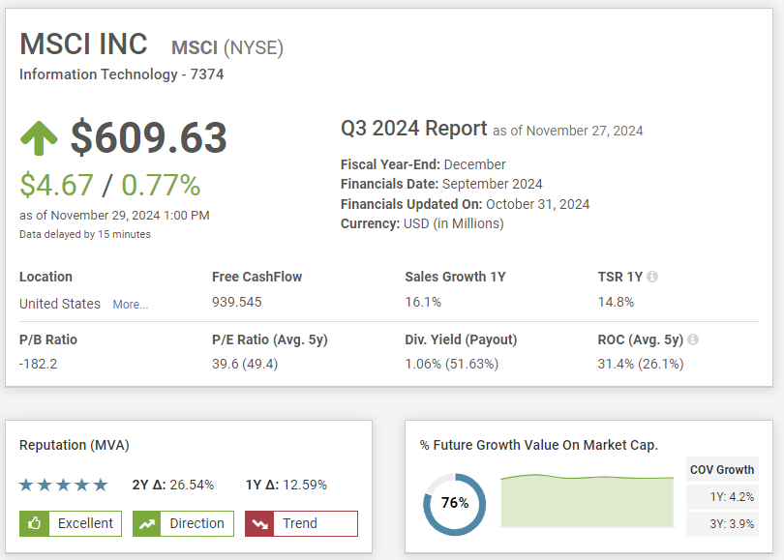This screenshot has width=784, height=560.
Task: Click the Reputation (MVA) heading
Action: click(x=74, y=445)
